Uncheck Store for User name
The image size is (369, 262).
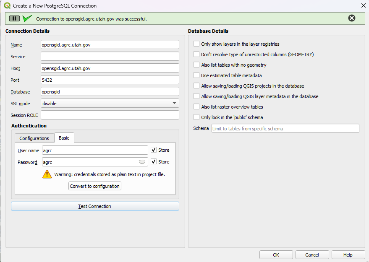click(x=154, y=150)
